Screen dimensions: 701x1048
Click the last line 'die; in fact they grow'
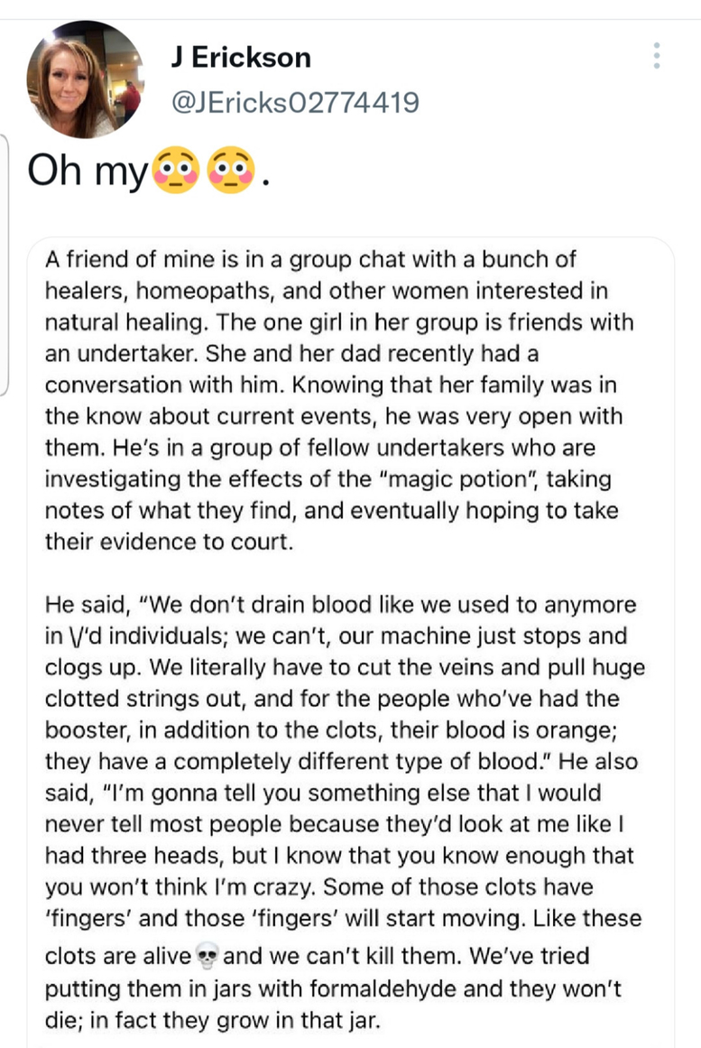pyautogui.click(x=213, y=1021)
